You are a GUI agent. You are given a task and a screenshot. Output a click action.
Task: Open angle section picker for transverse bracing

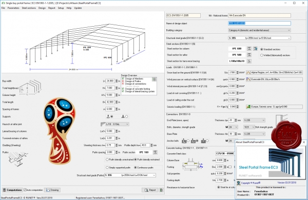click(x=249, y=61)
